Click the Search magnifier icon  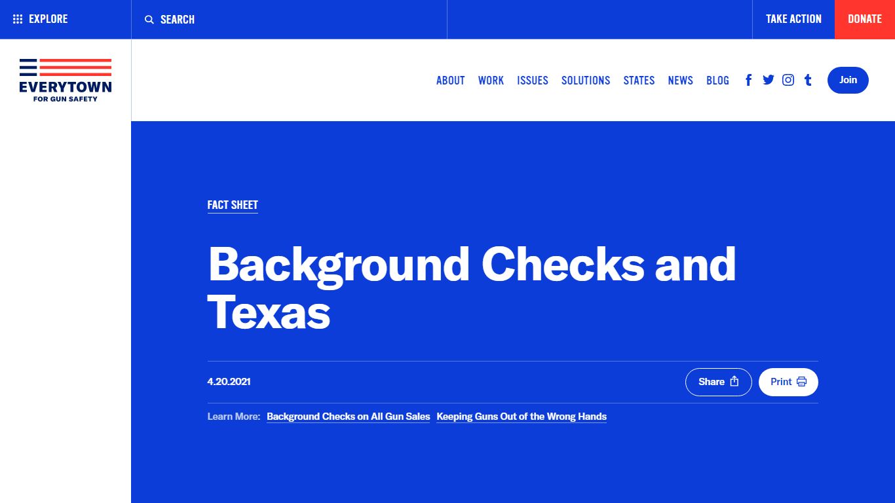click(x=149, y=20)
